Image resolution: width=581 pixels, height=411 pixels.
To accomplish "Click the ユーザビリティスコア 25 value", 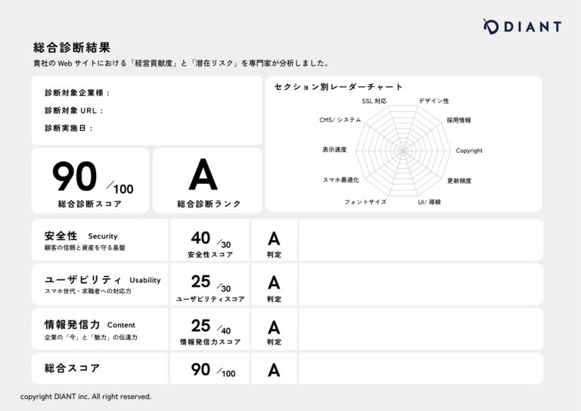I will (x=200, y=282).
